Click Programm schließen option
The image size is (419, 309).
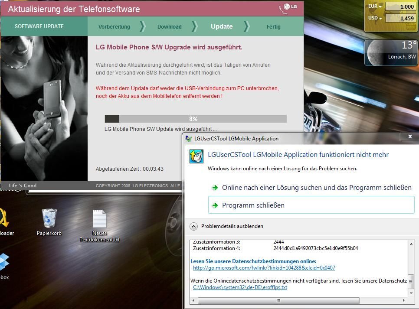coord(311,205)
